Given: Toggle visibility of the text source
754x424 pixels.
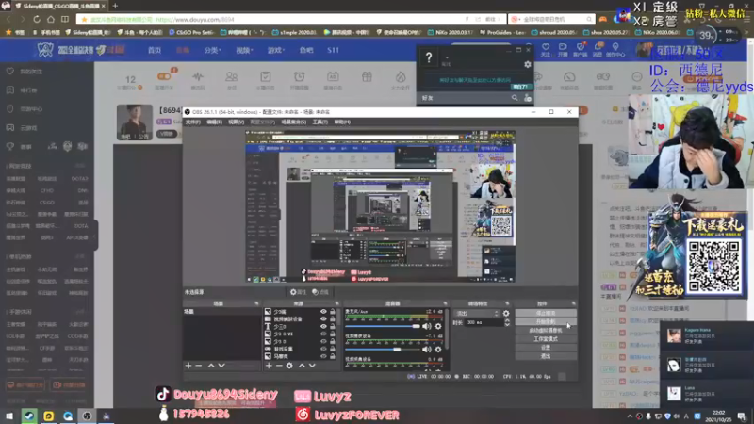Looking at the screenshot, I should (x=323, y=326).
